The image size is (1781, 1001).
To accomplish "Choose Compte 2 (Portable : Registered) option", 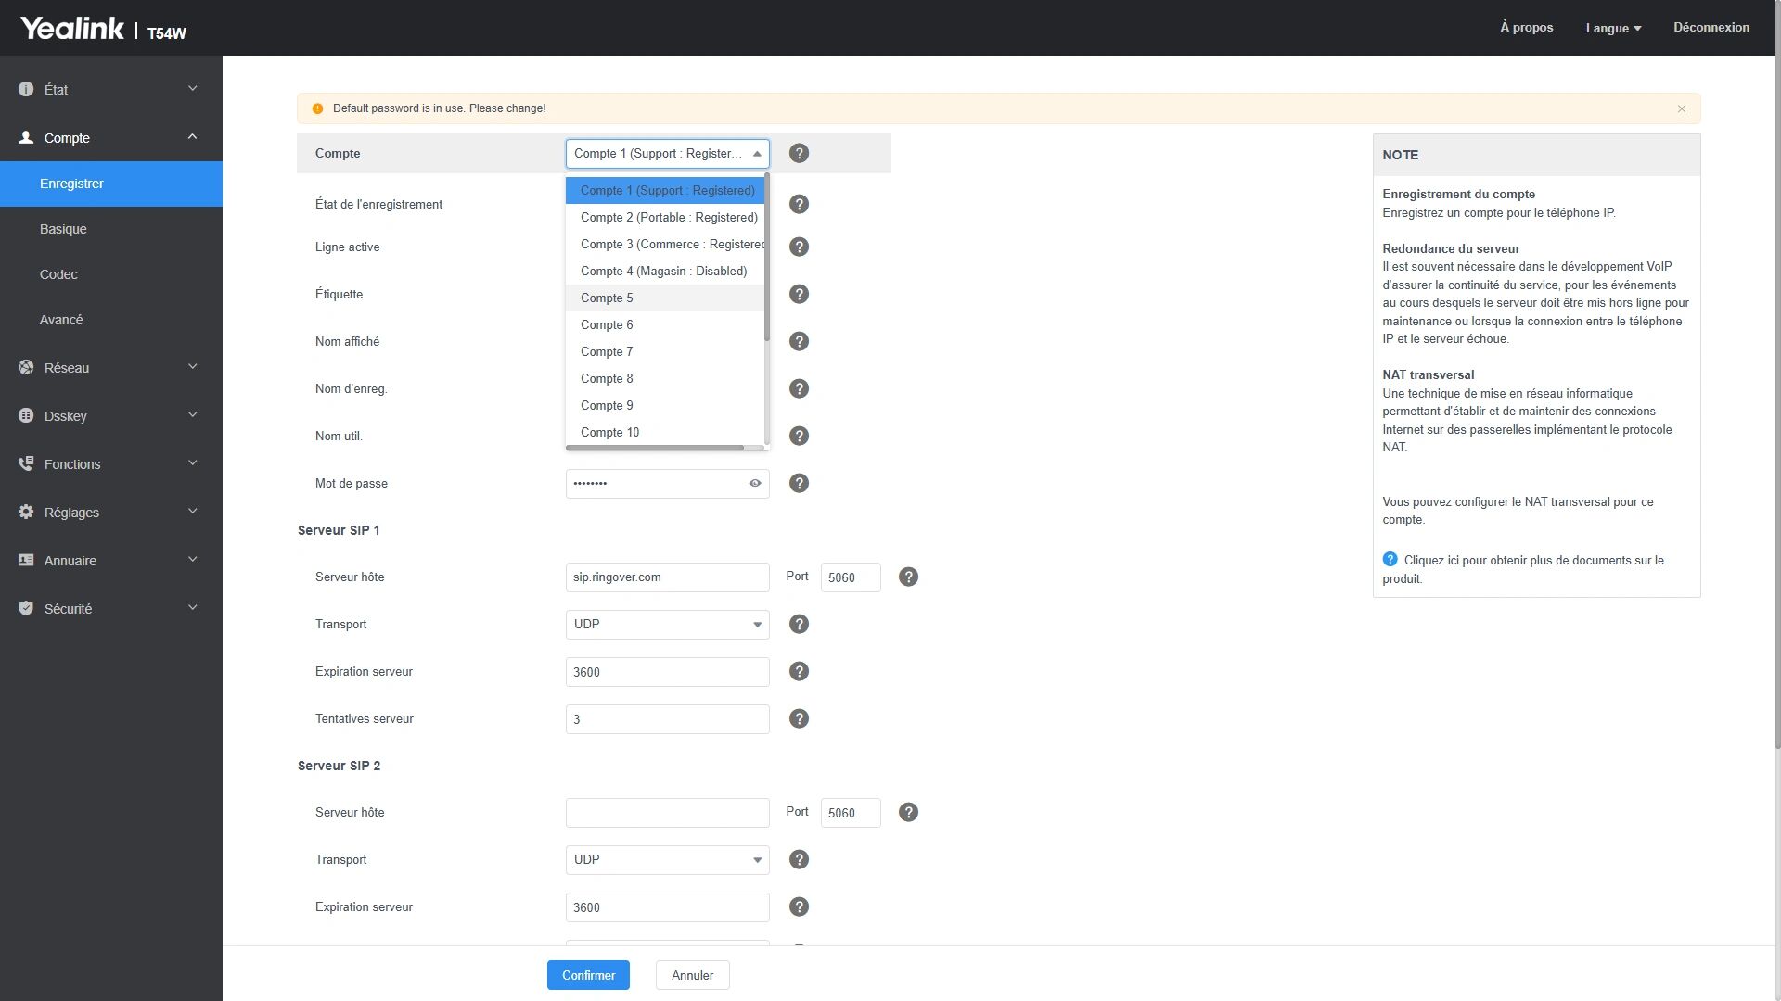I will pyautogui.click(x=669, y=218).
